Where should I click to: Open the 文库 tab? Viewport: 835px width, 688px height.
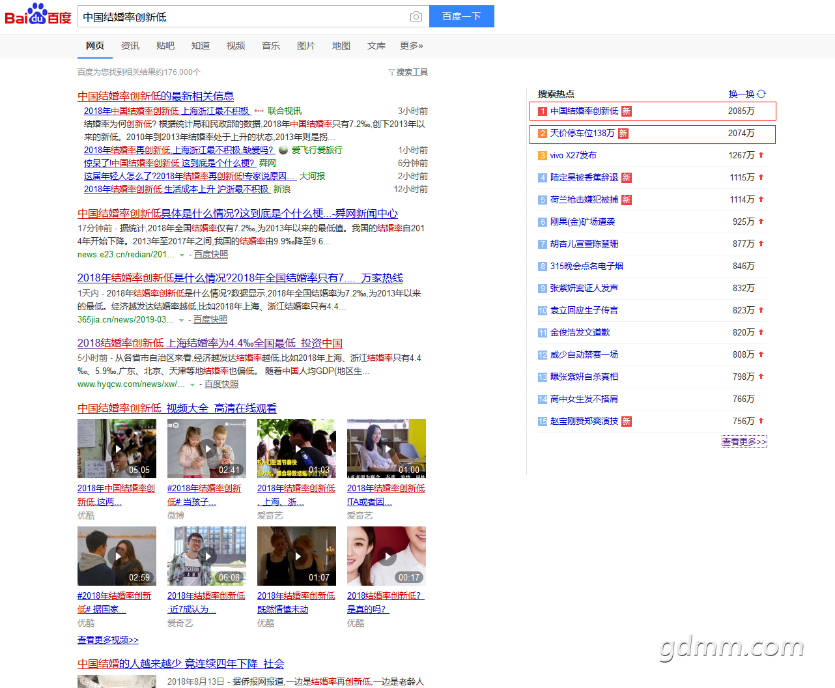point(376,46)
